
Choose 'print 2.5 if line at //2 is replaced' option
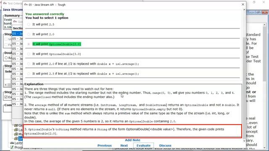[x=29, y=74]
